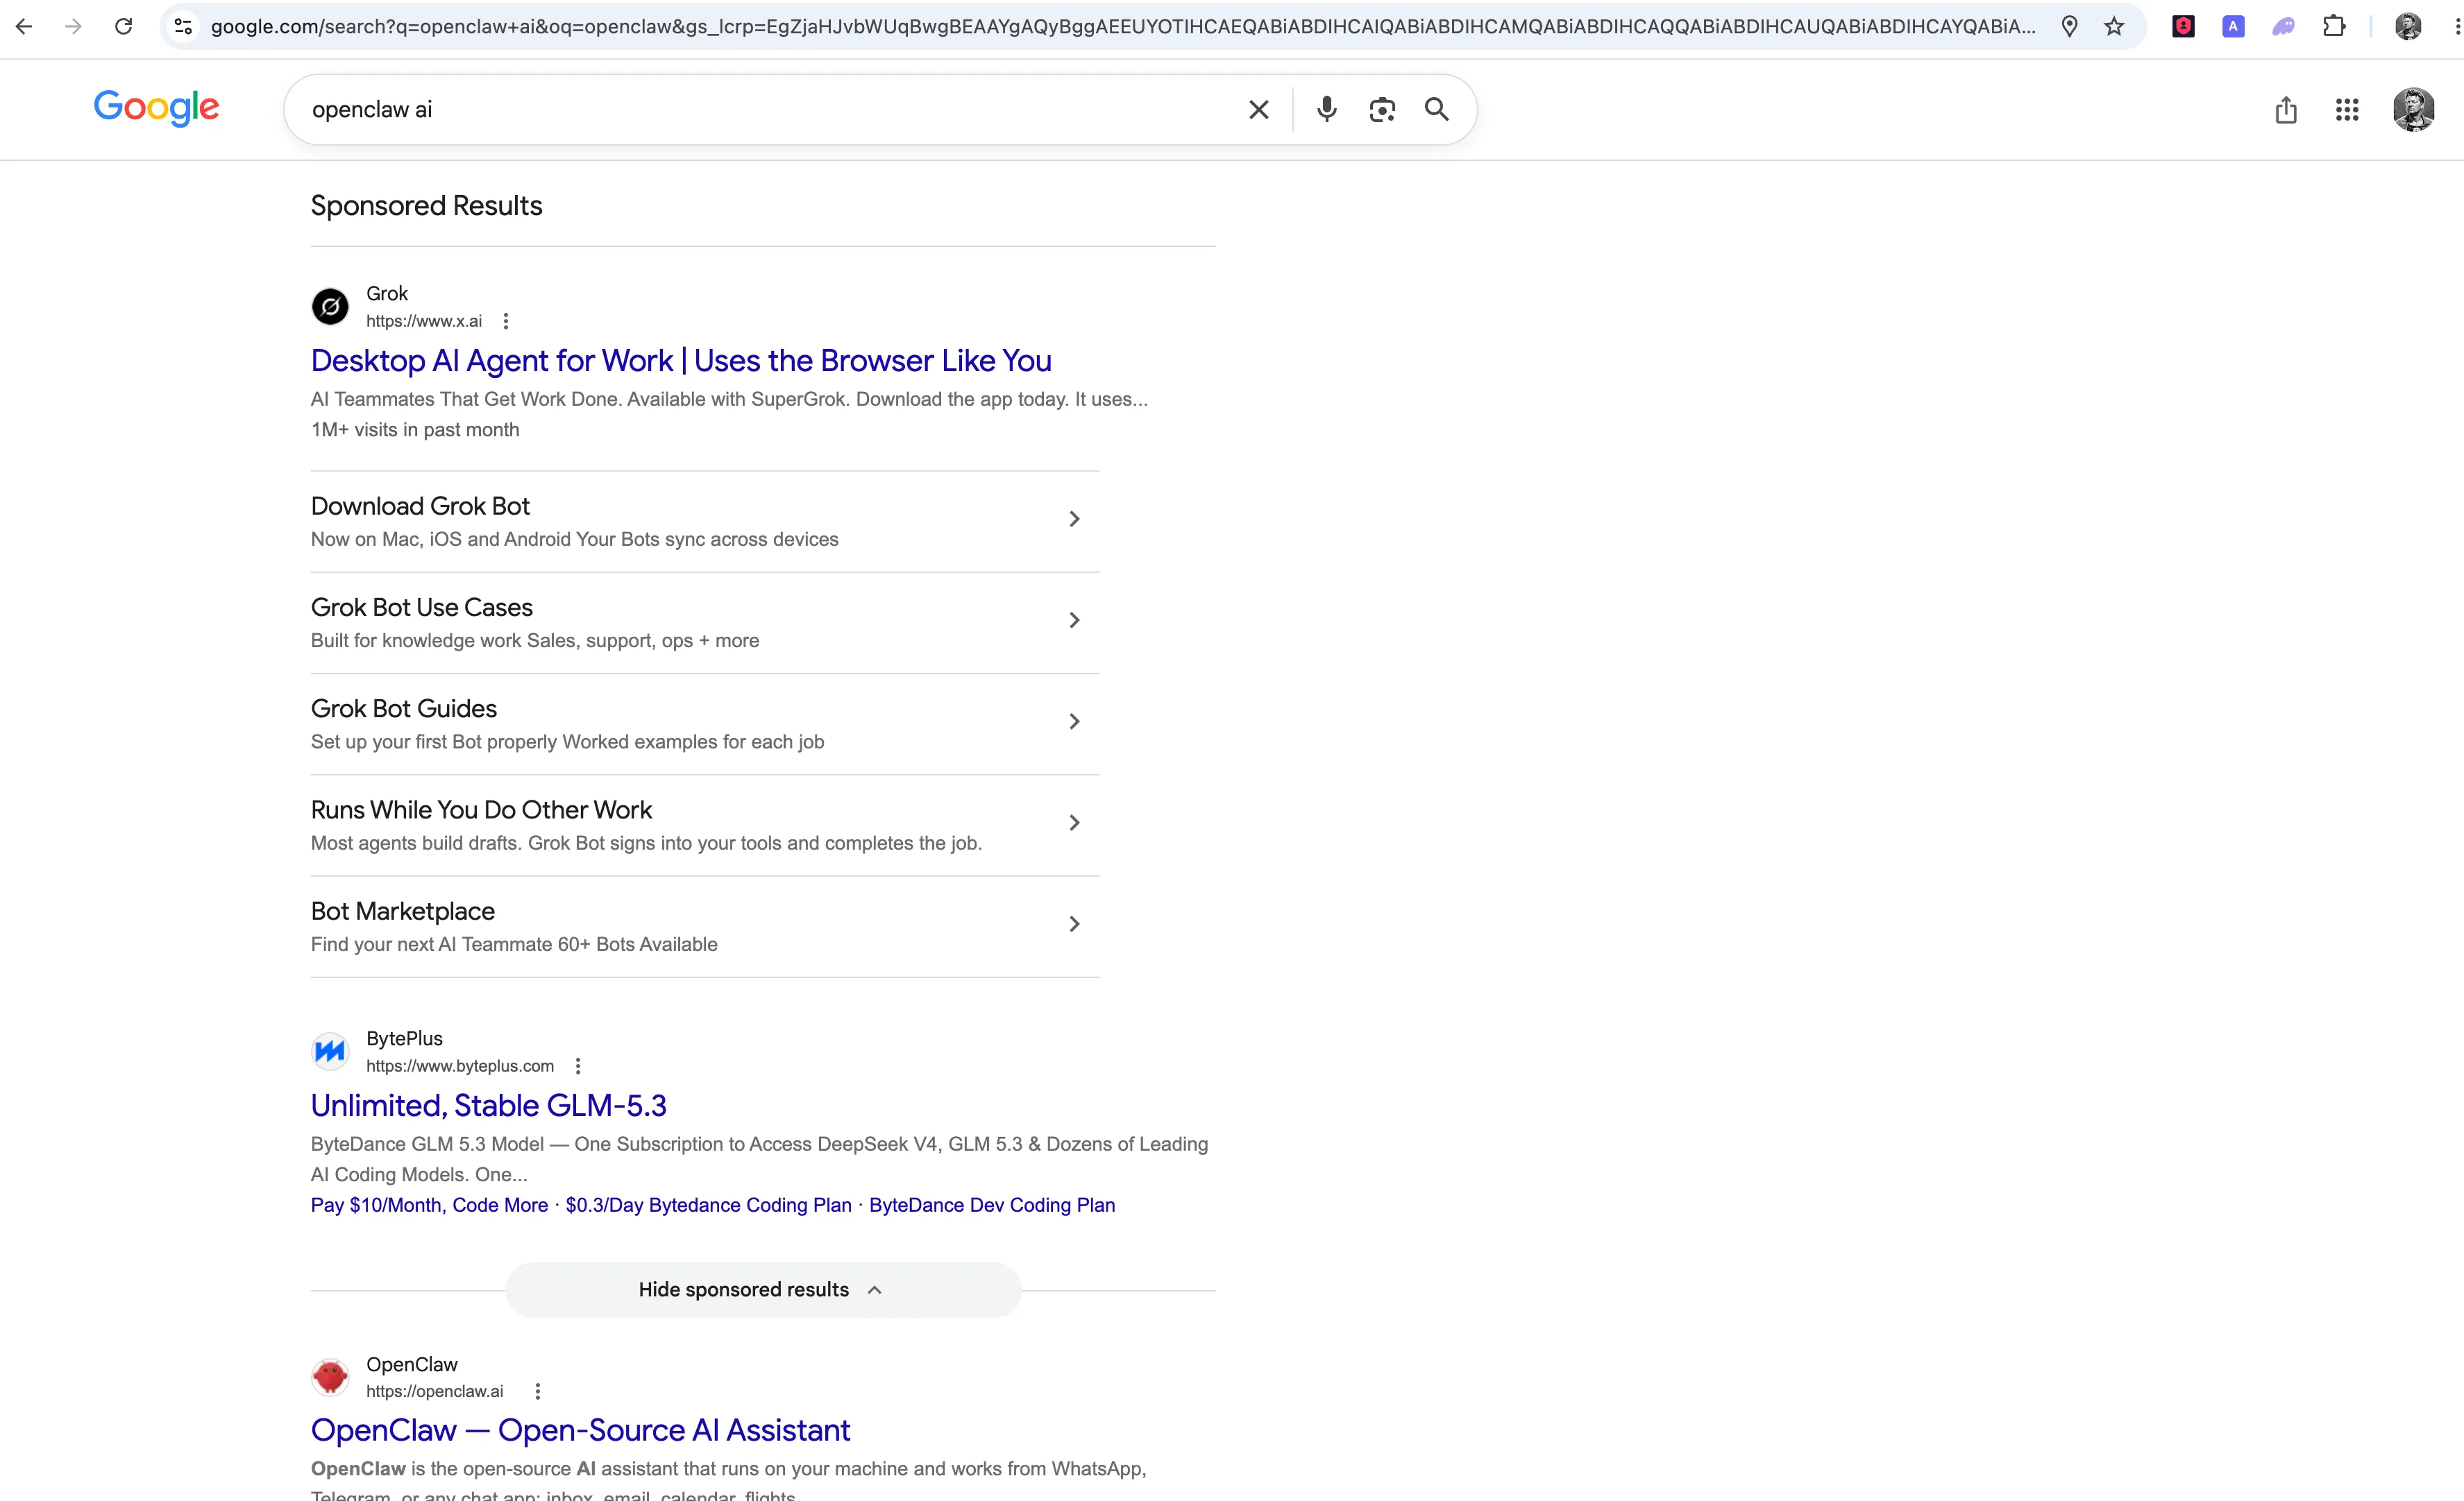Screen dimensions: 2464x1501
Task: Click the share icon on Google header
Action: (x=2286, y=110)
